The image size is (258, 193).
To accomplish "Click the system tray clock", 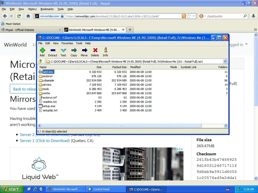I will click(x=249, y=189).
